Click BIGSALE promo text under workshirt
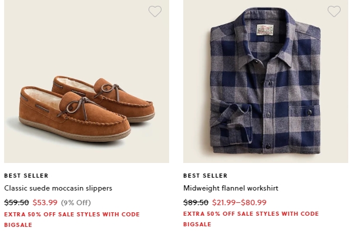This screenshot has height=231, width=350. coord(197,224)
